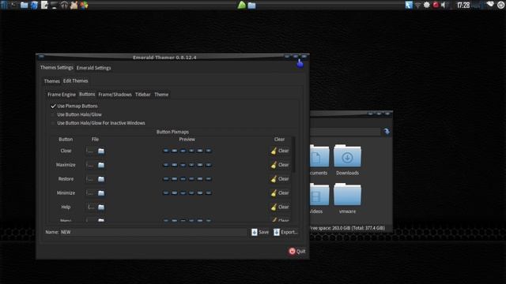Open the volume speaker tray icon
This screenshot has height=284, width=506.
[x=444, y=5]
